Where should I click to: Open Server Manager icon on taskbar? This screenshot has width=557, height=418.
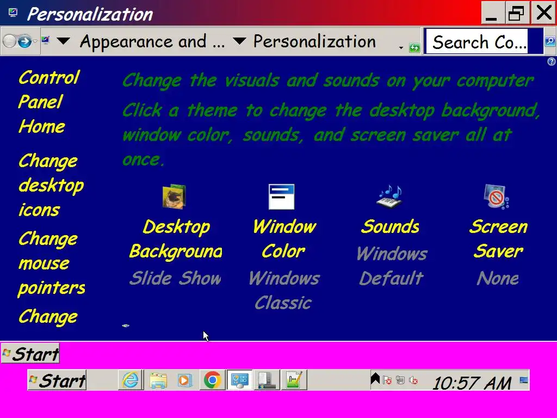(x=267, y=380)
